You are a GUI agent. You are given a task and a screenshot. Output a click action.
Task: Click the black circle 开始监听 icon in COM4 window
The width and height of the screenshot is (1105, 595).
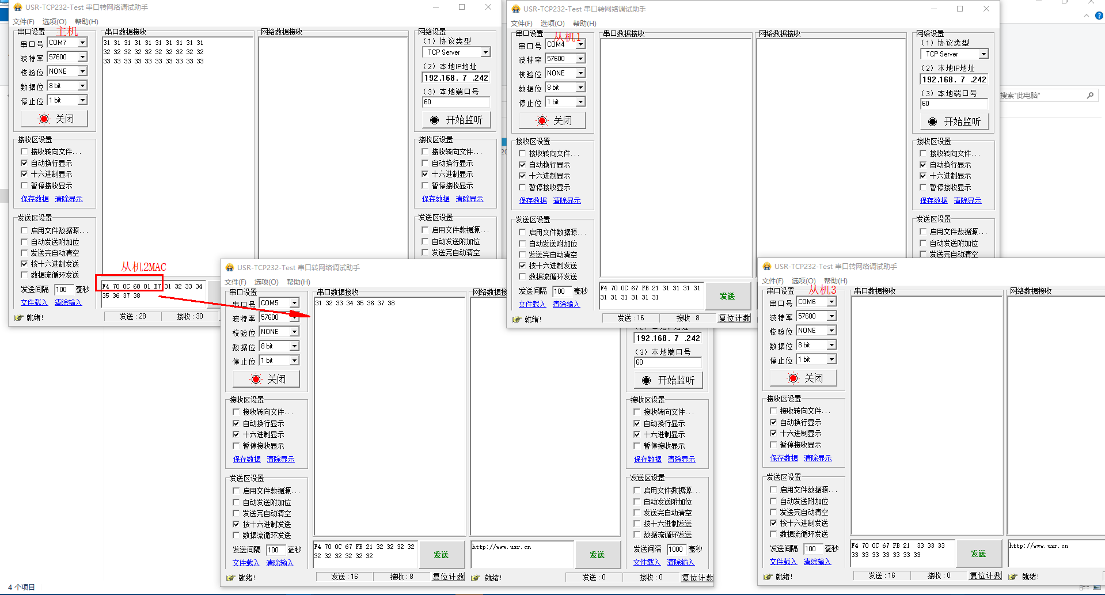coord(932,122)
